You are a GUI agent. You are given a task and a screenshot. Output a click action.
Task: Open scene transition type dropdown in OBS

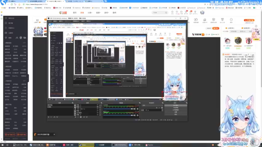(x=153, y=105)
